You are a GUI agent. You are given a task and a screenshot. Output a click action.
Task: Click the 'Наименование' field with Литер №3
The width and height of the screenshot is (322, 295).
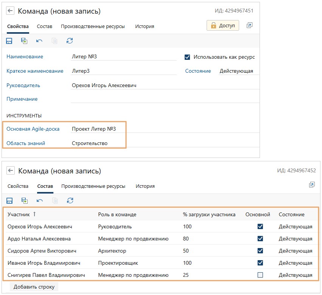[123, 57]
